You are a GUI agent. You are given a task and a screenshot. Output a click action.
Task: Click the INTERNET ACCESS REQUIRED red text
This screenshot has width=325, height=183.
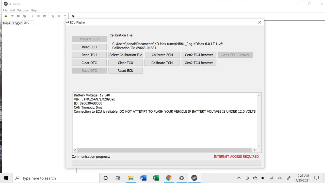click(236, 157)
